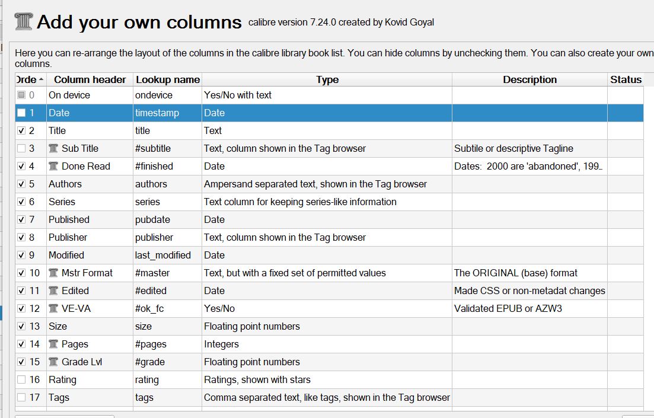Click the Type column heading
654x418 pixels.
[x=327, y=79]
